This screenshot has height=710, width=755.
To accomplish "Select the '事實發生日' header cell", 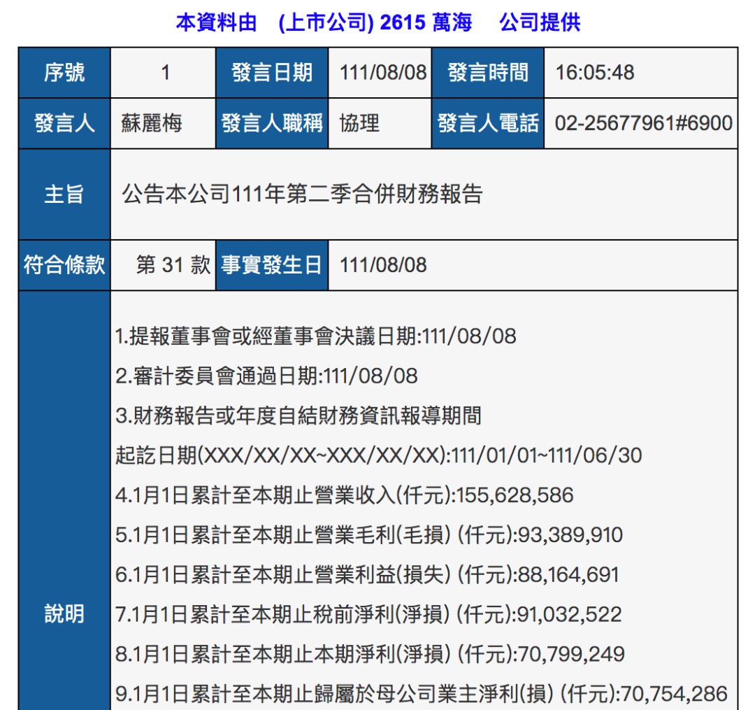I will pyautogui.click(x=272, y=265).
